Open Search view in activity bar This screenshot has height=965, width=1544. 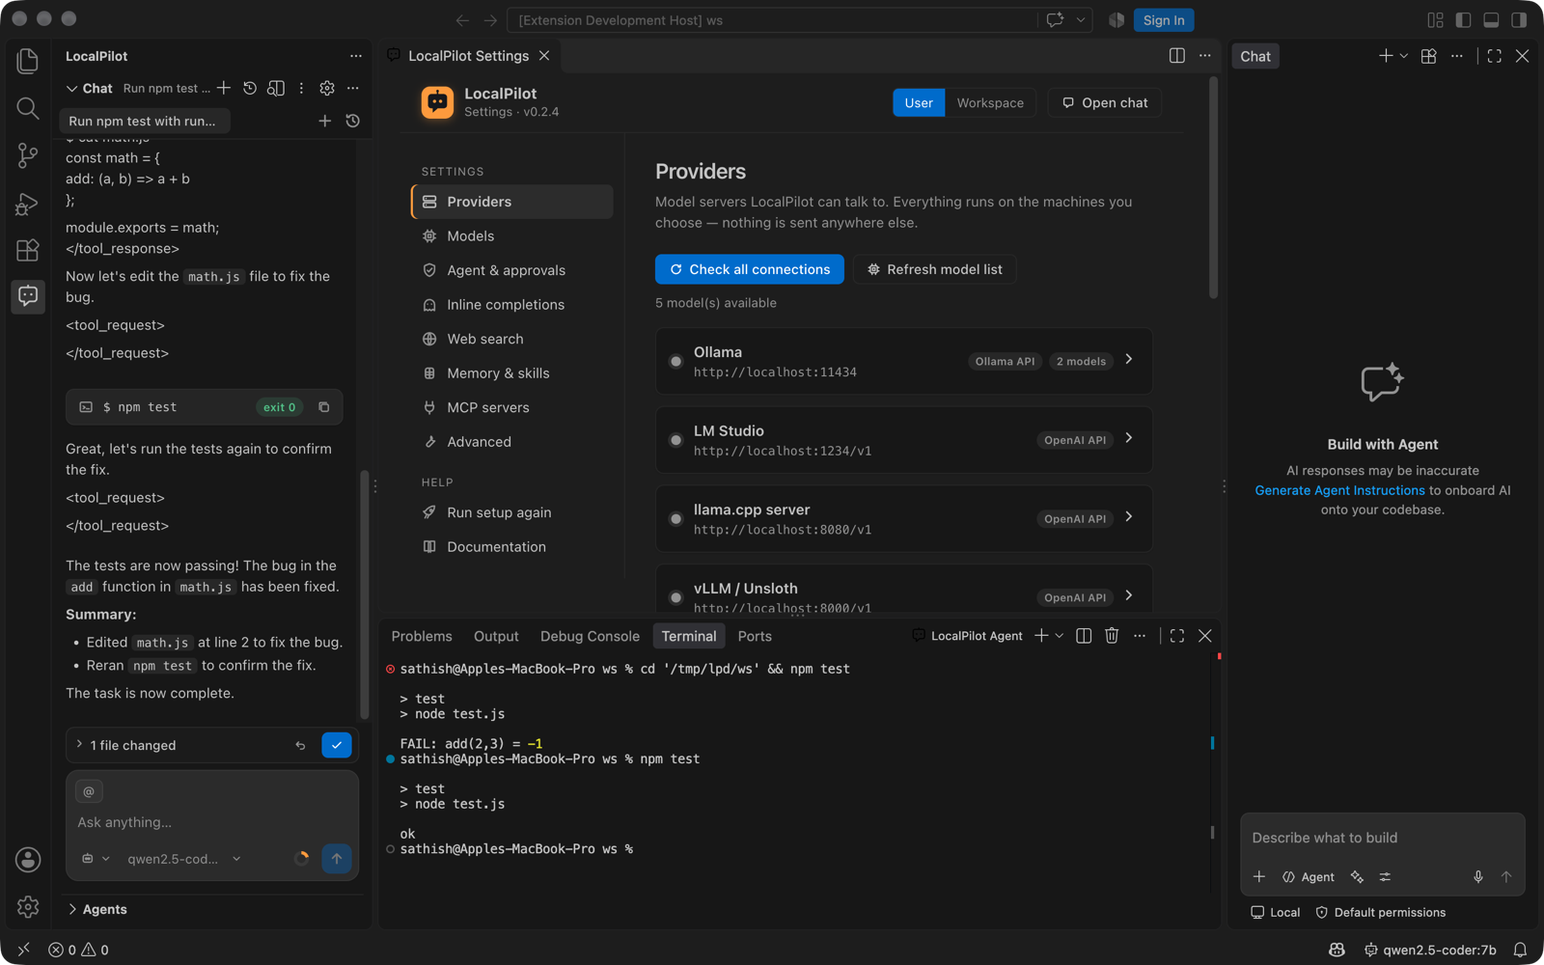tap(28, 108)
